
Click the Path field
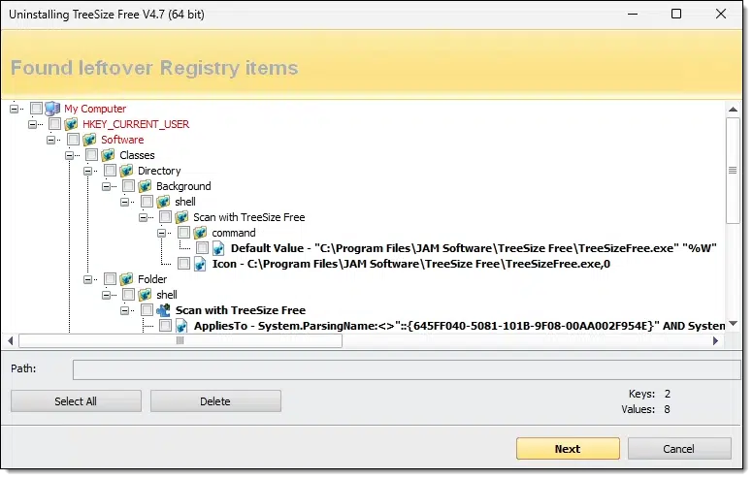(x=407, y=369)
